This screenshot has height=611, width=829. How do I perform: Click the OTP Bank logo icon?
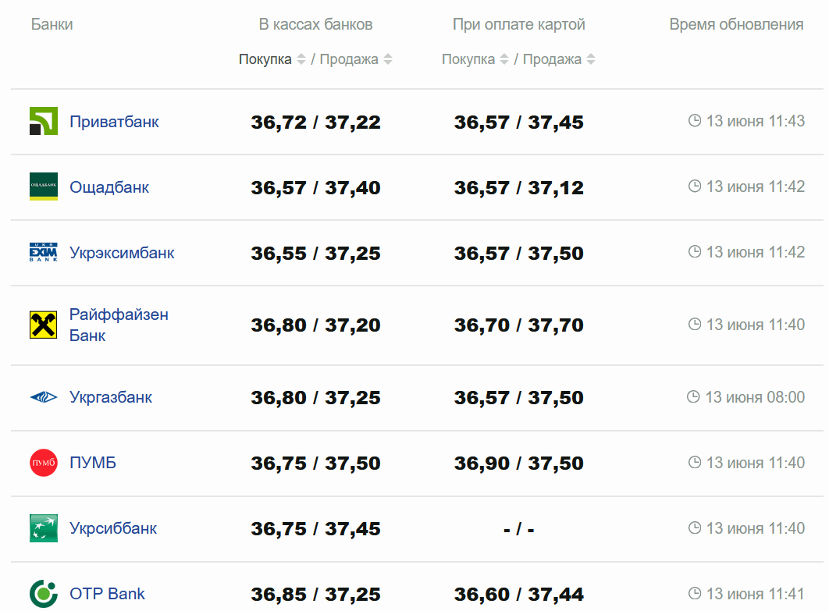44,594
